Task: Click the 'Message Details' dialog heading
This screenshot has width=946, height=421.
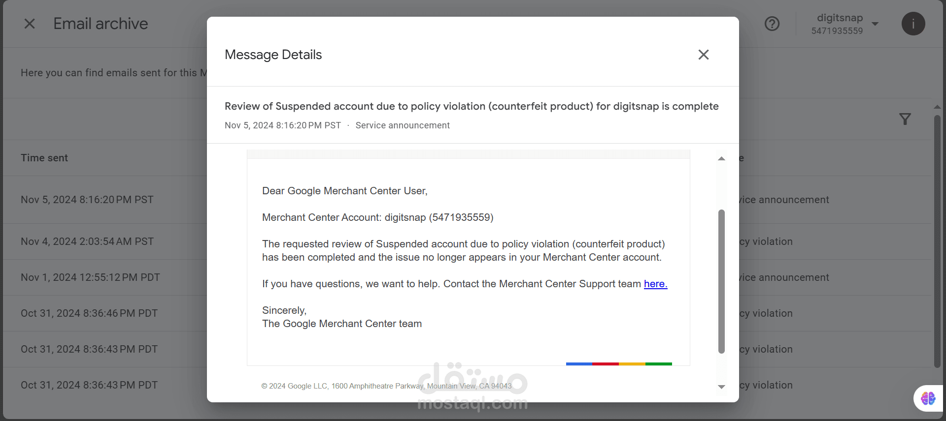Action: 273,55
